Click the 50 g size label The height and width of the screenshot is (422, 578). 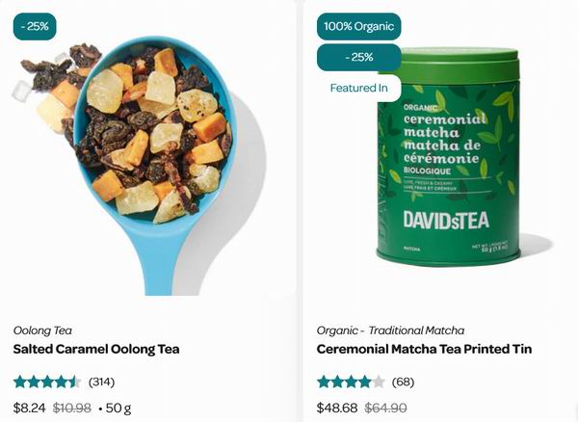point(118,408)
